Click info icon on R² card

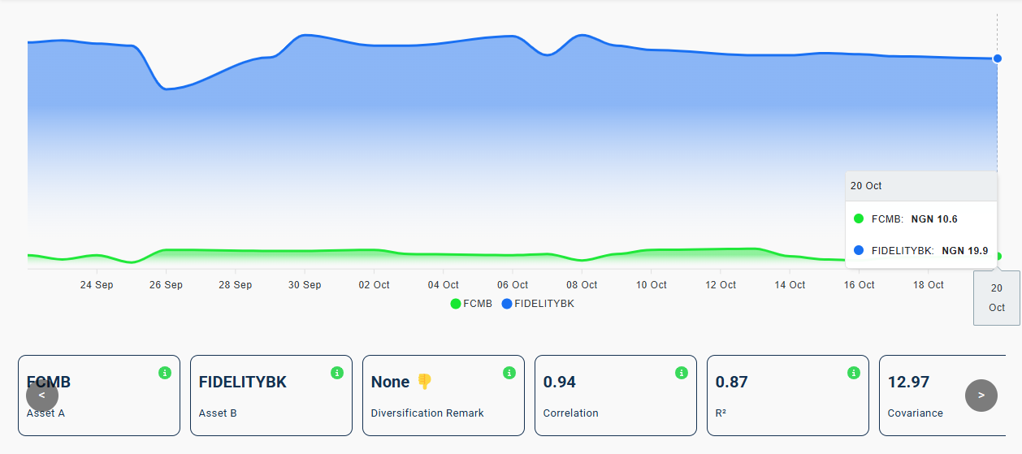click(x=854, y=373)
